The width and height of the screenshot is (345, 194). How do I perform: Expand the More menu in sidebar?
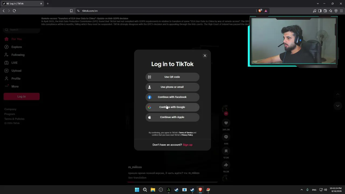tap(15, 86)
